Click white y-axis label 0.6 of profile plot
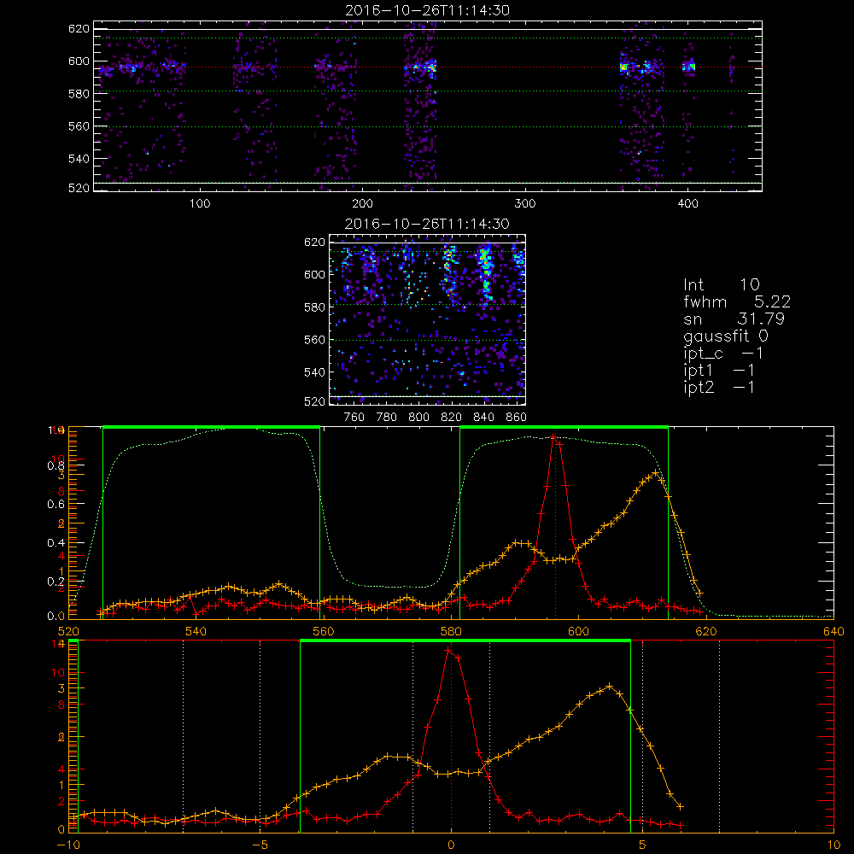The width and height of the screenshot is (854, 854). [x=56, y=505]
